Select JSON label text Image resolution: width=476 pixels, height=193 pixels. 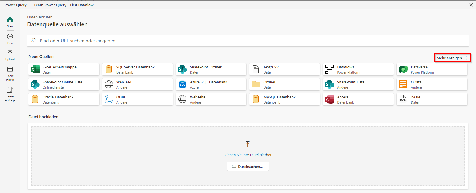[415, 97]
